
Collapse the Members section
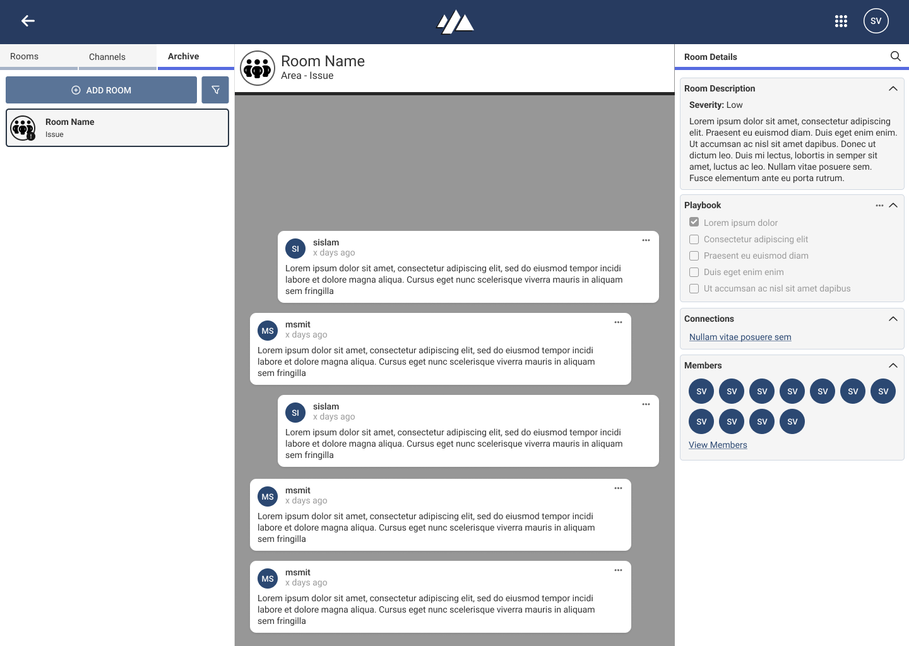click(x=893, y=365)
